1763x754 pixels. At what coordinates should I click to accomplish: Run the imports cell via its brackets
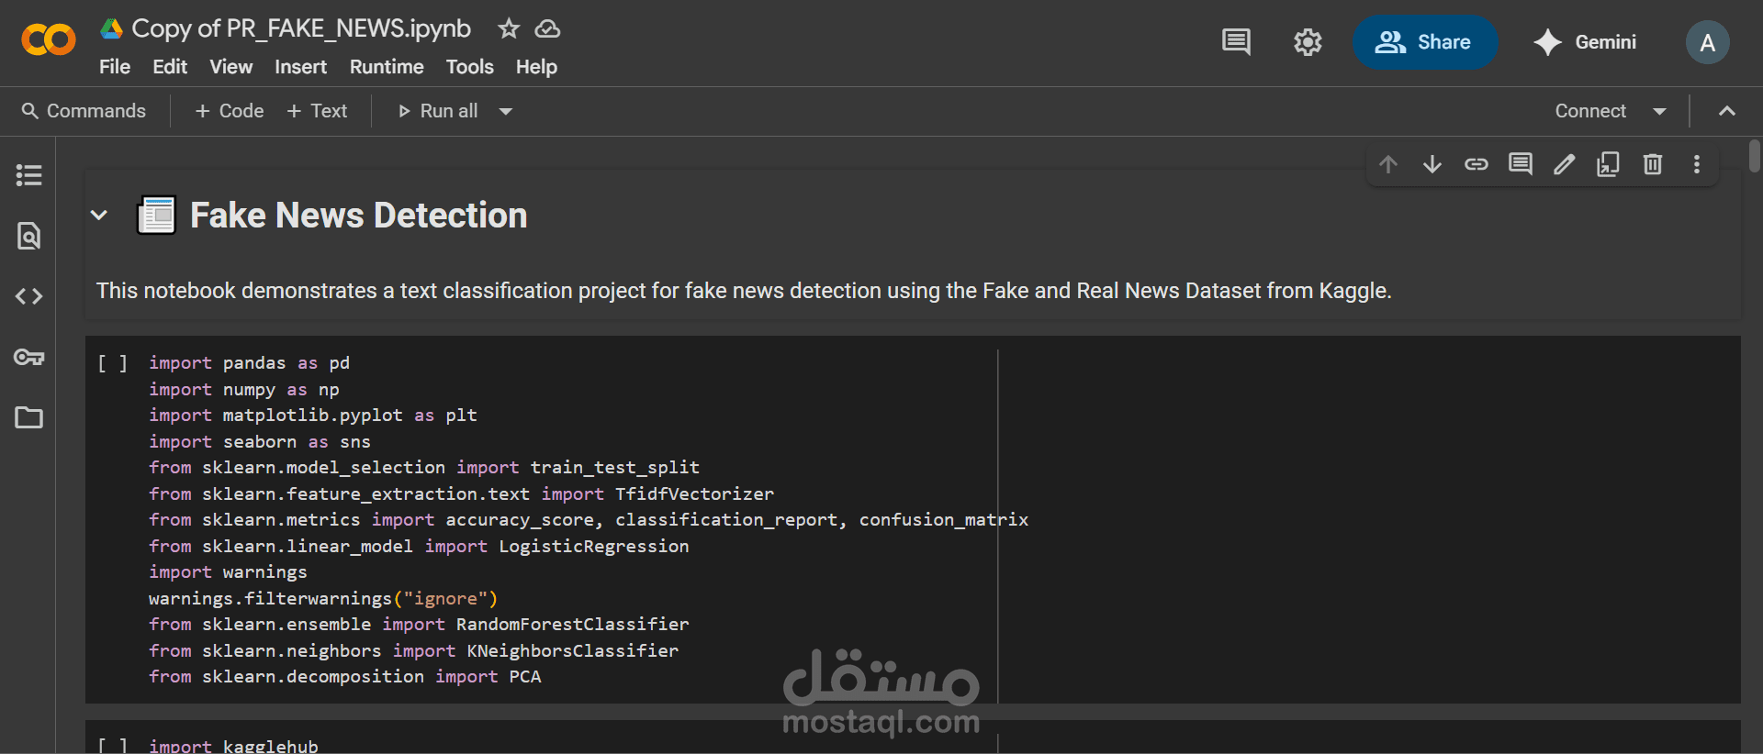pos(112,363)
